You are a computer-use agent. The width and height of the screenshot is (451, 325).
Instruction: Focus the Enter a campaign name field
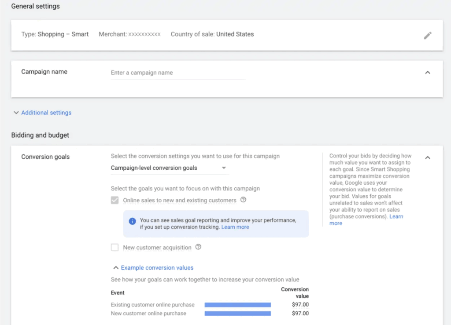point(177,73)
